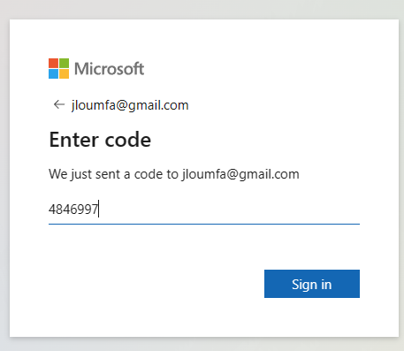Click the yellow square in Microsoft logo

pos(65,74)
